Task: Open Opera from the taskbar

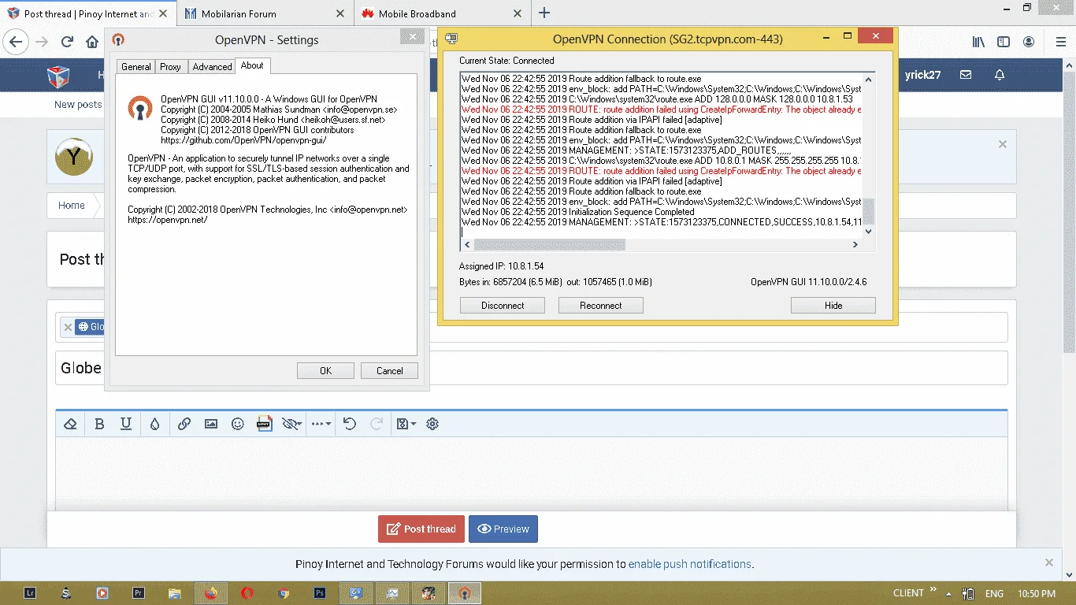Action: [x=247, y=593]
